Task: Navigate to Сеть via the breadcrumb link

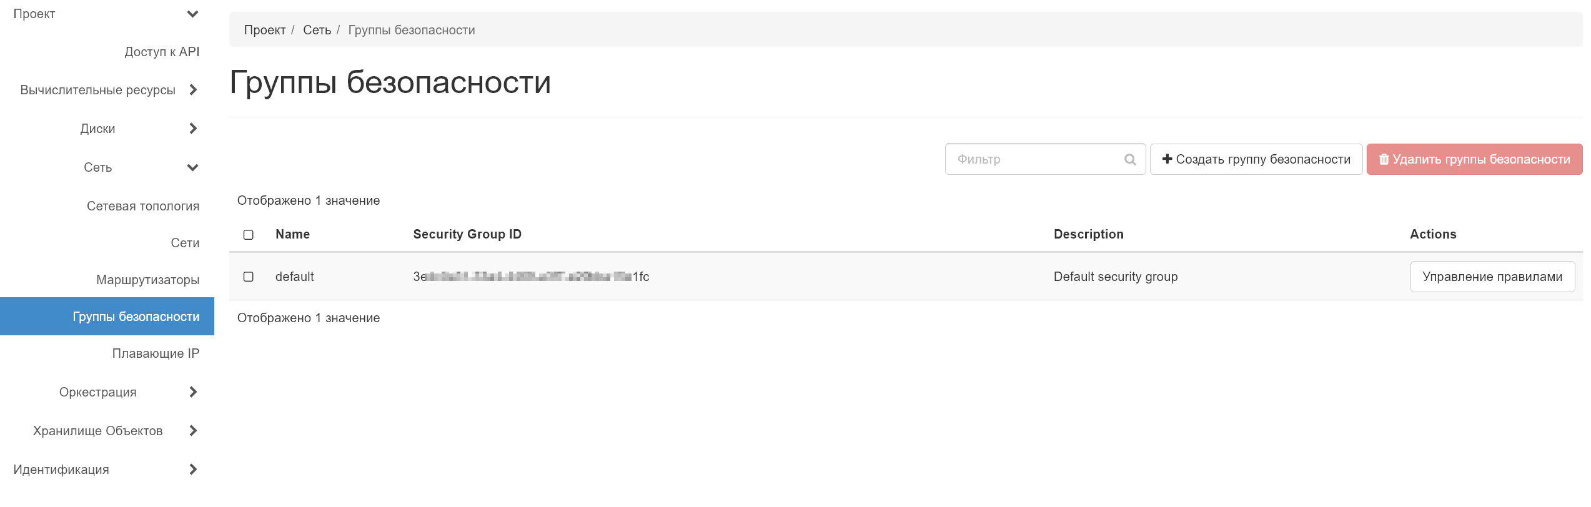Action: point(317,29)
